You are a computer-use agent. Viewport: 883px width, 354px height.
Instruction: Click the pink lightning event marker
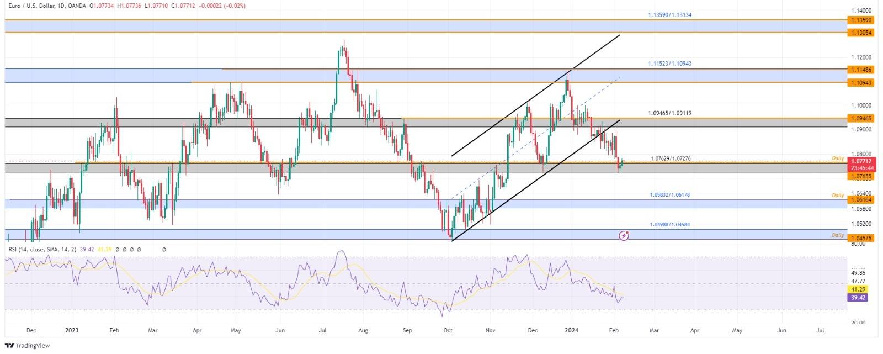coord(624,236)
